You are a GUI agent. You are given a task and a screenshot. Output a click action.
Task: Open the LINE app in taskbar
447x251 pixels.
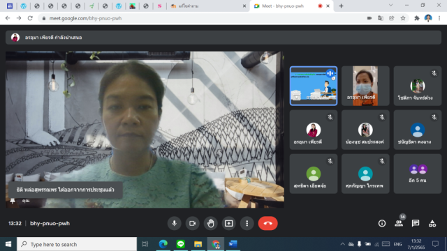click(180, 244)
